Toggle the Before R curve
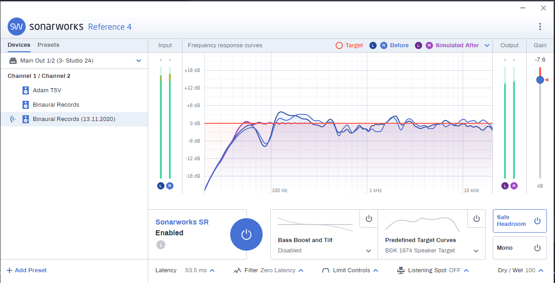 (x=384, y=45)
